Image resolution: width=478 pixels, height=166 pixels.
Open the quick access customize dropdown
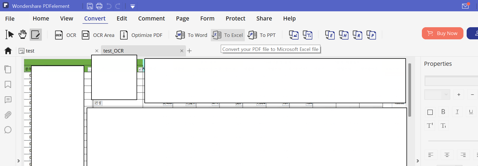(x=133, y=6)
